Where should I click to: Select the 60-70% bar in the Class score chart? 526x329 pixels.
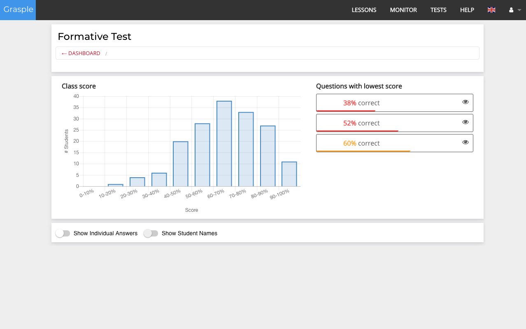[224, 143]
